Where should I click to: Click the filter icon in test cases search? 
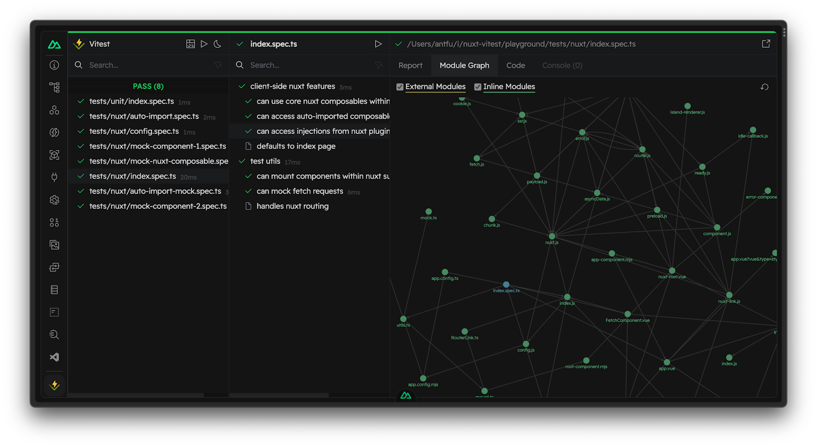coord(379,65)
